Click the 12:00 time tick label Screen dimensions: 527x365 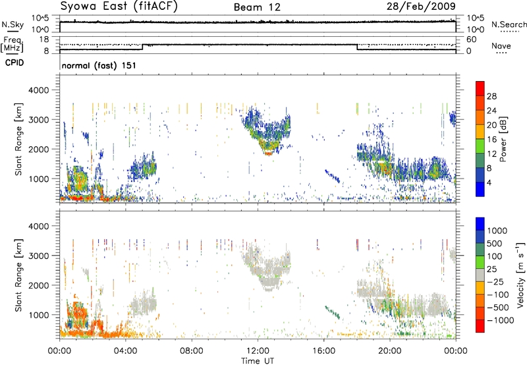(x=258, y=351)
